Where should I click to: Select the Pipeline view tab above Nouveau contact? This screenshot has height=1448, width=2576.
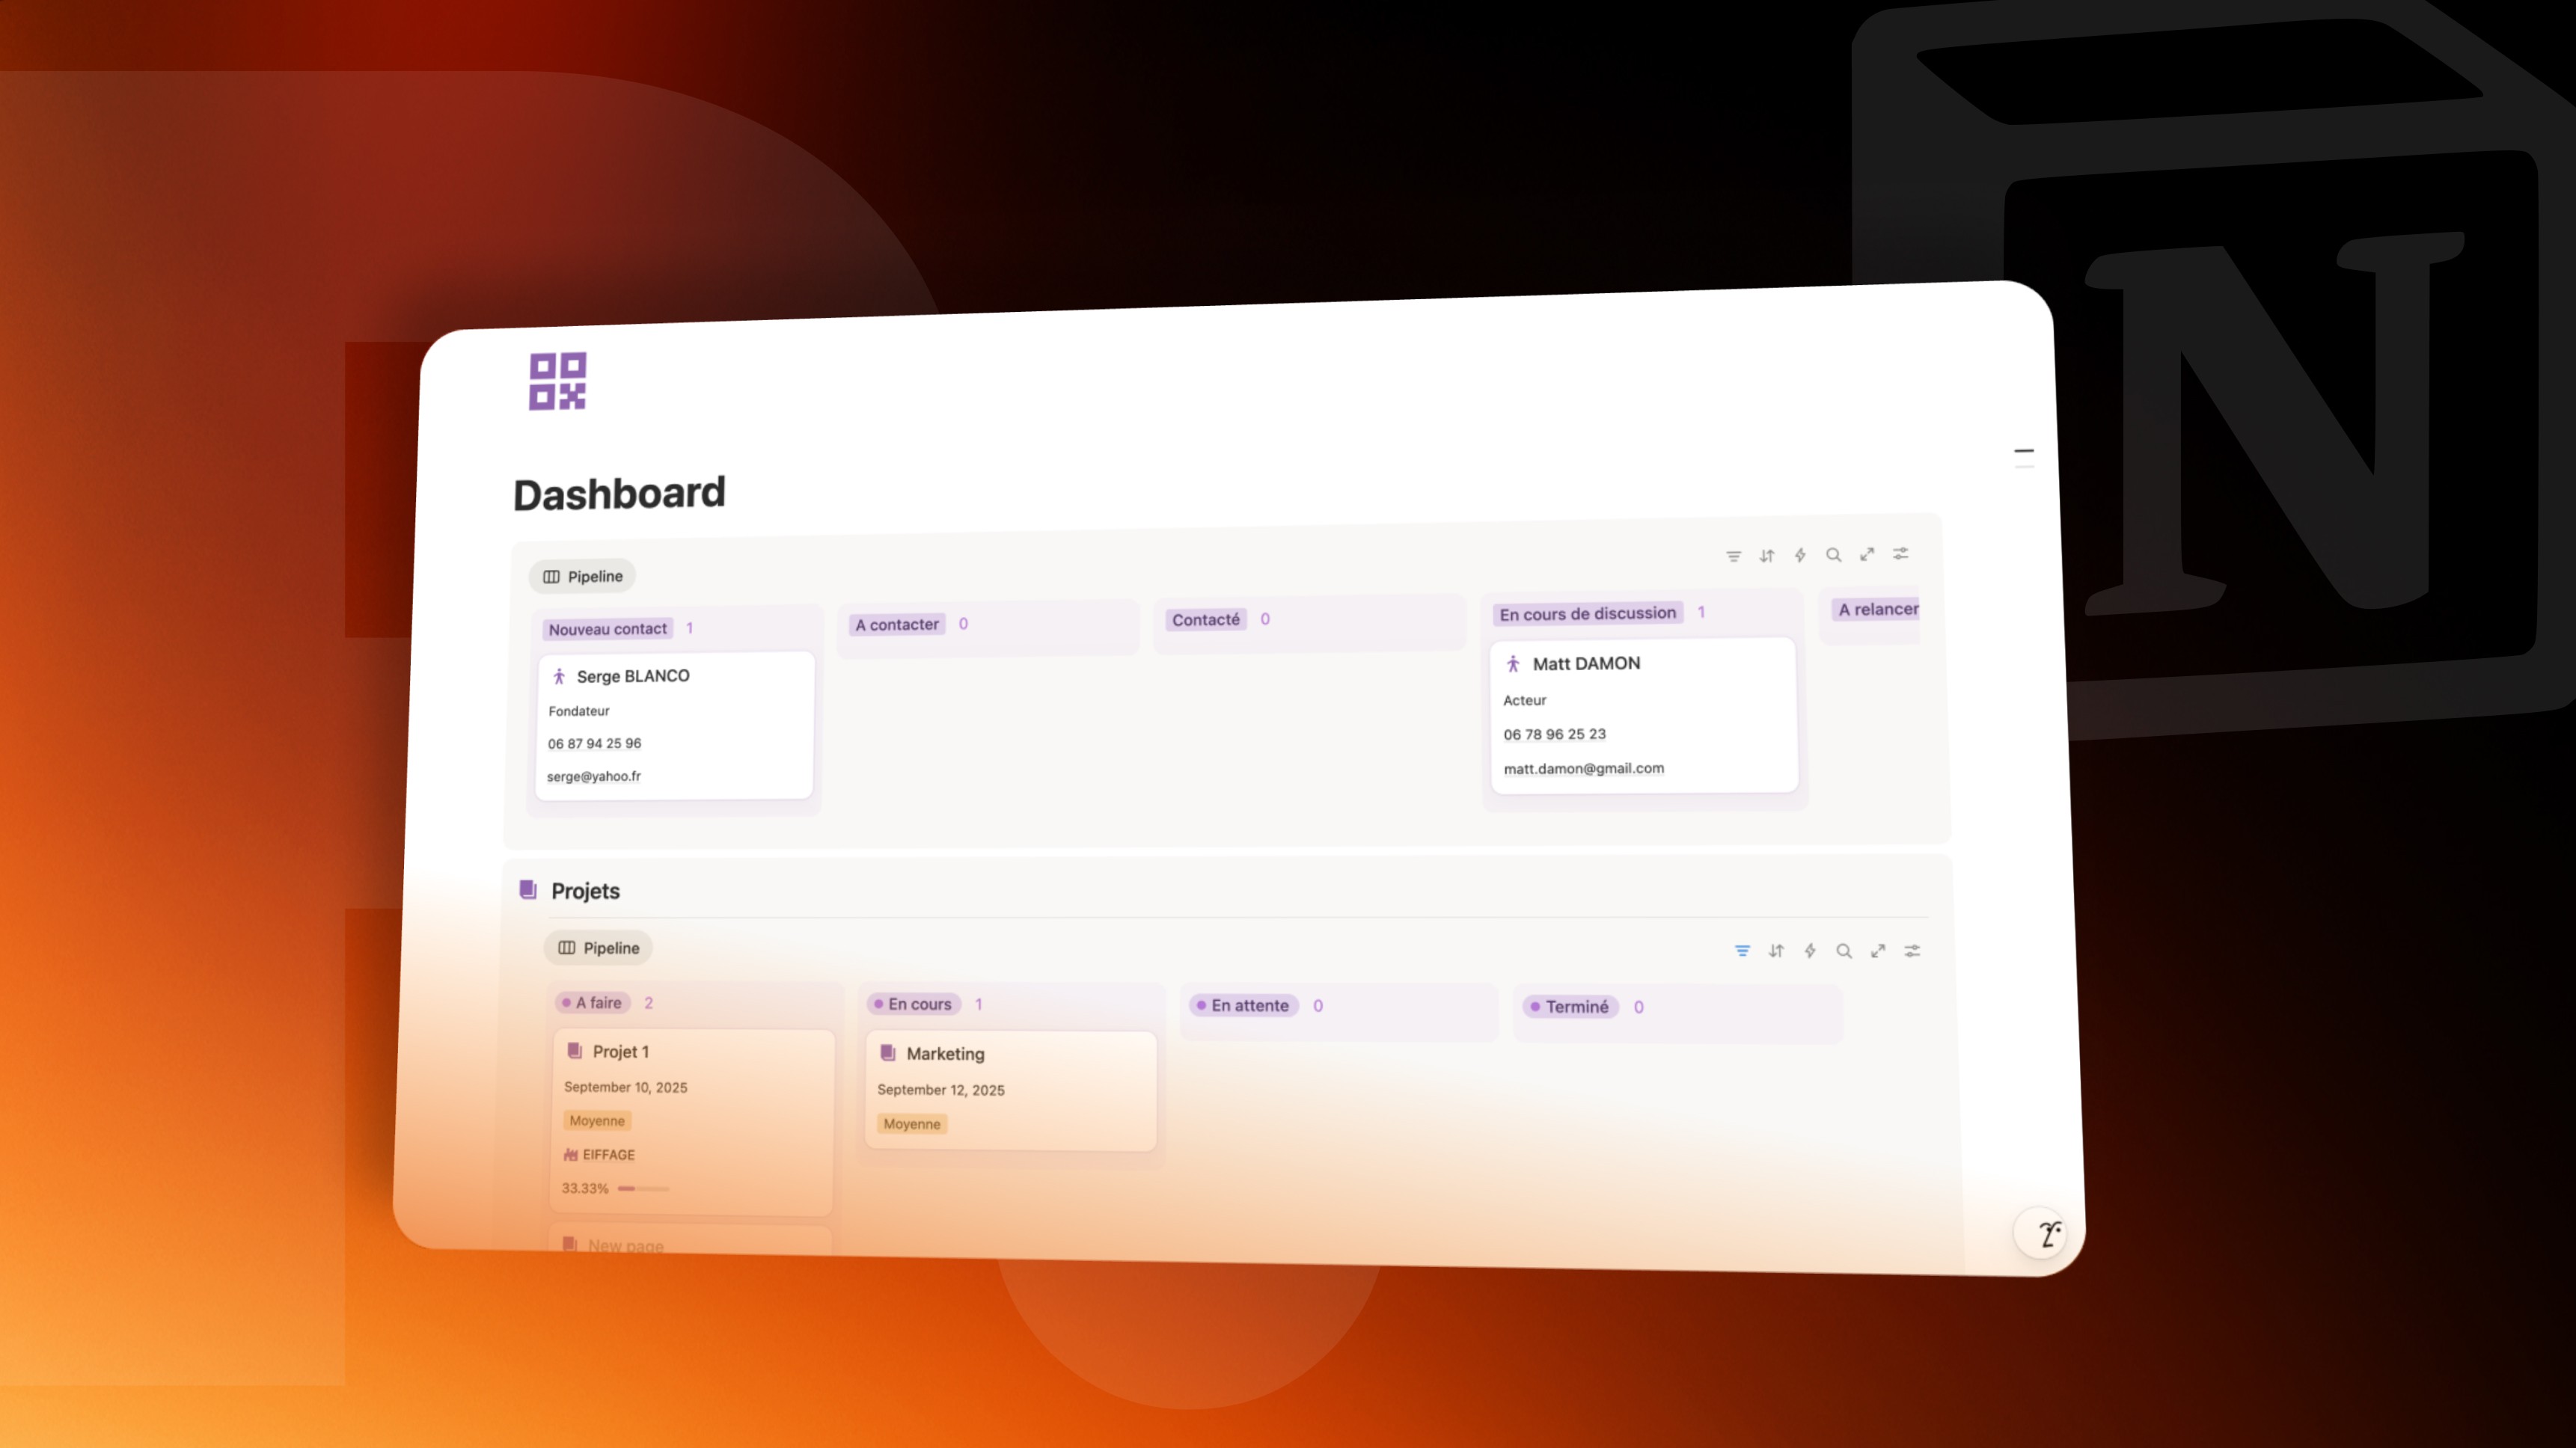[x=583, y=577]
